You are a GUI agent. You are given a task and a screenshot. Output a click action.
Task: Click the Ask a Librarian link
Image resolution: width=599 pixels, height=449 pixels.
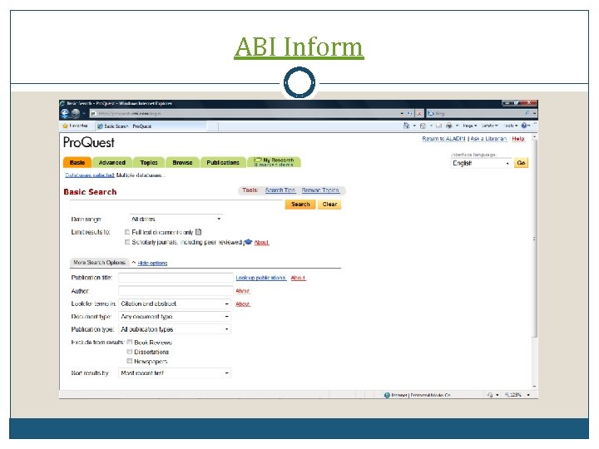(x=488, y=139)
